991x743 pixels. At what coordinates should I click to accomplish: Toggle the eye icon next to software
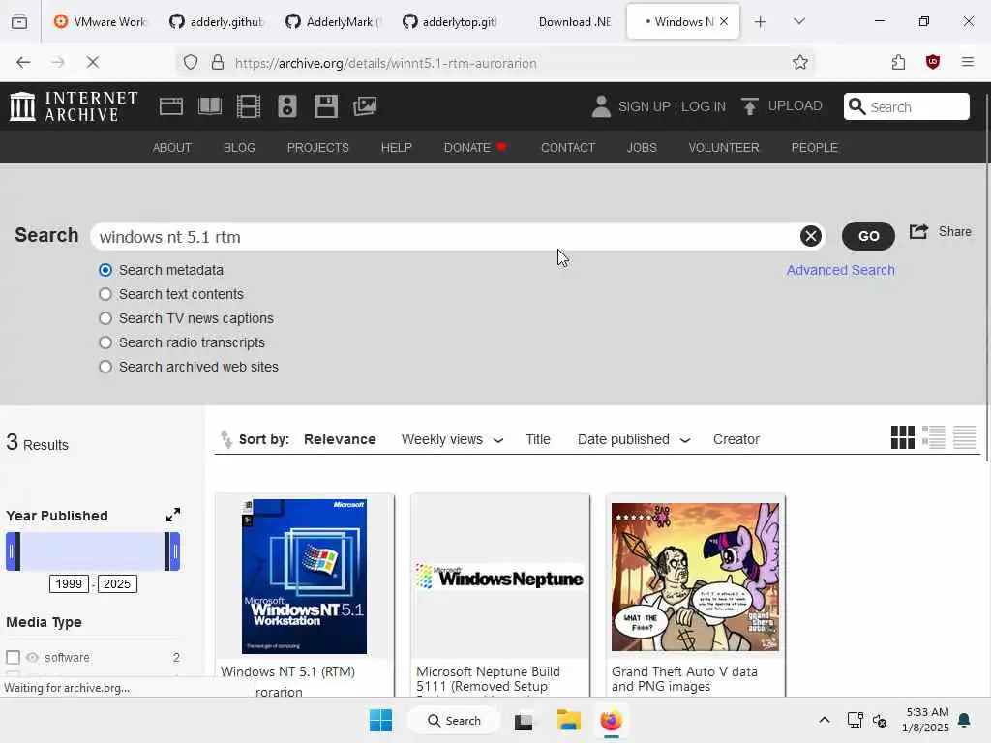click(x=32, y=658)
